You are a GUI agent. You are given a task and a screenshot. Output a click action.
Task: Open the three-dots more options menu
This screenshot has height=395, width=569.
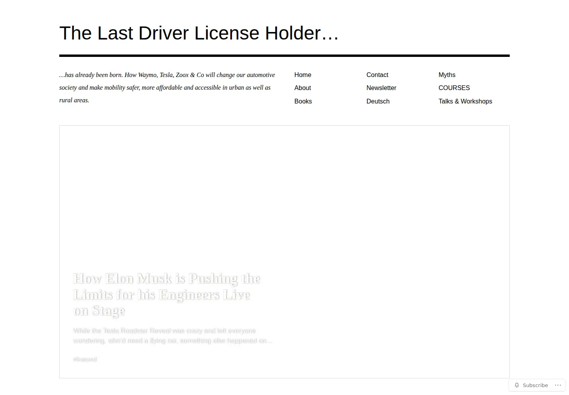pos(558,385)
